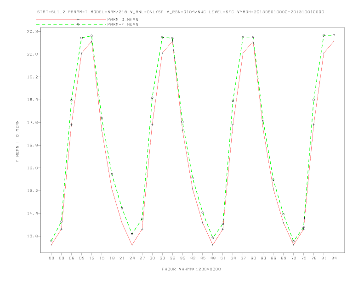The height and width of the screenshot is (281, 364).
Task: Click the 84 forecast hour tick label
Action: pos(334,258)
